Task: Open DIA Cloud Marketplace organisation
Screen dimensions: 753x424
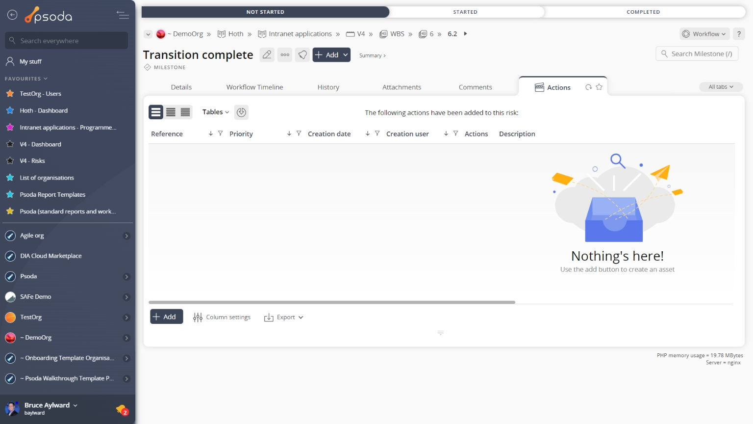Action: pyautogui.click(x=51, y=256)
